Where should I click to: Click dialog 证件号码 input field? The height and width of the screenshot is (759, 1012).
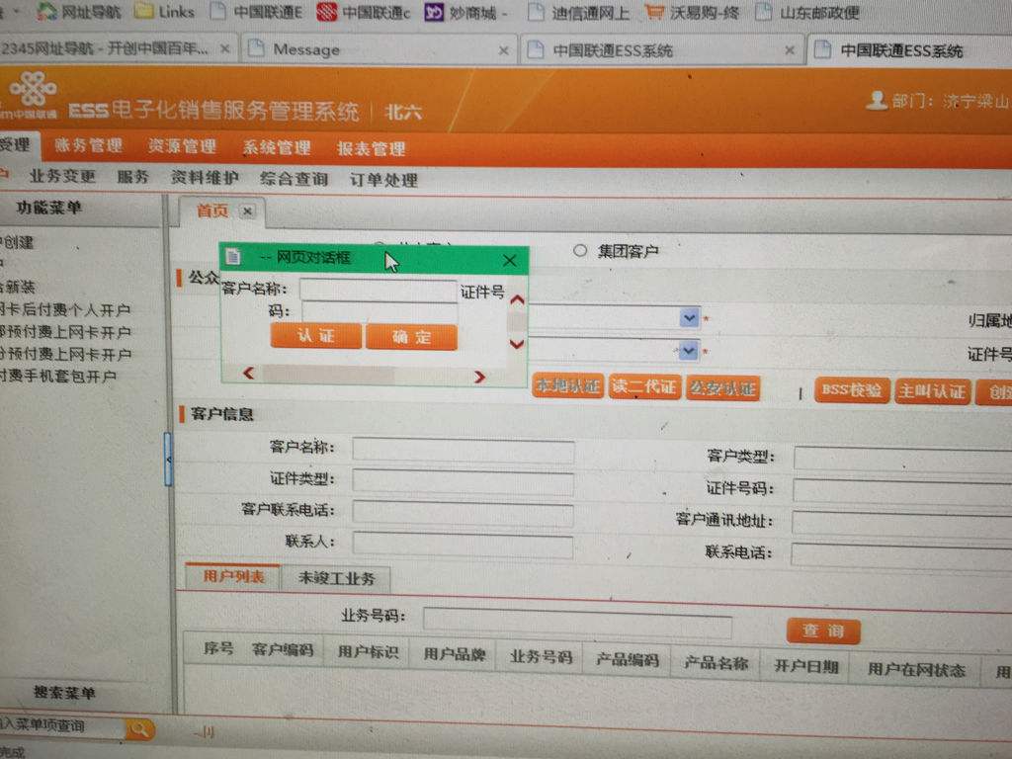coord(379,312)
